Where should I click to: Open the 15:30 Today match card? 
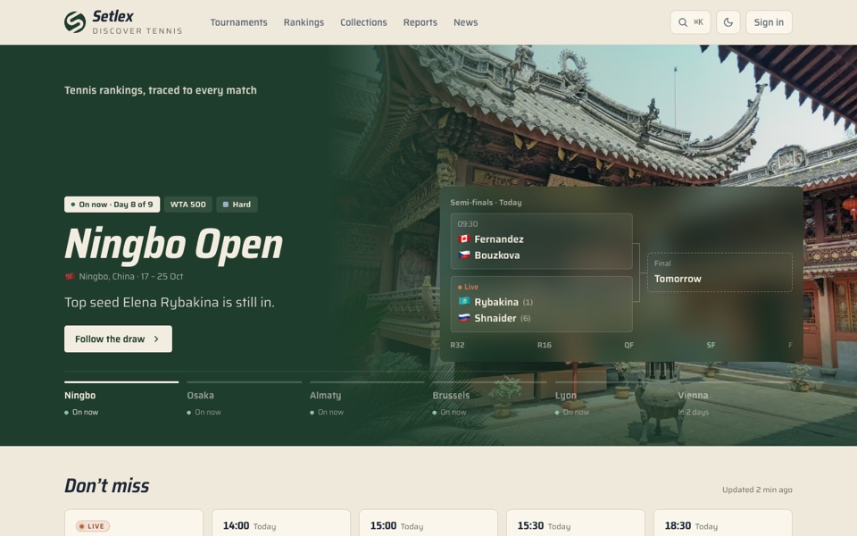(x=576, y=523)
